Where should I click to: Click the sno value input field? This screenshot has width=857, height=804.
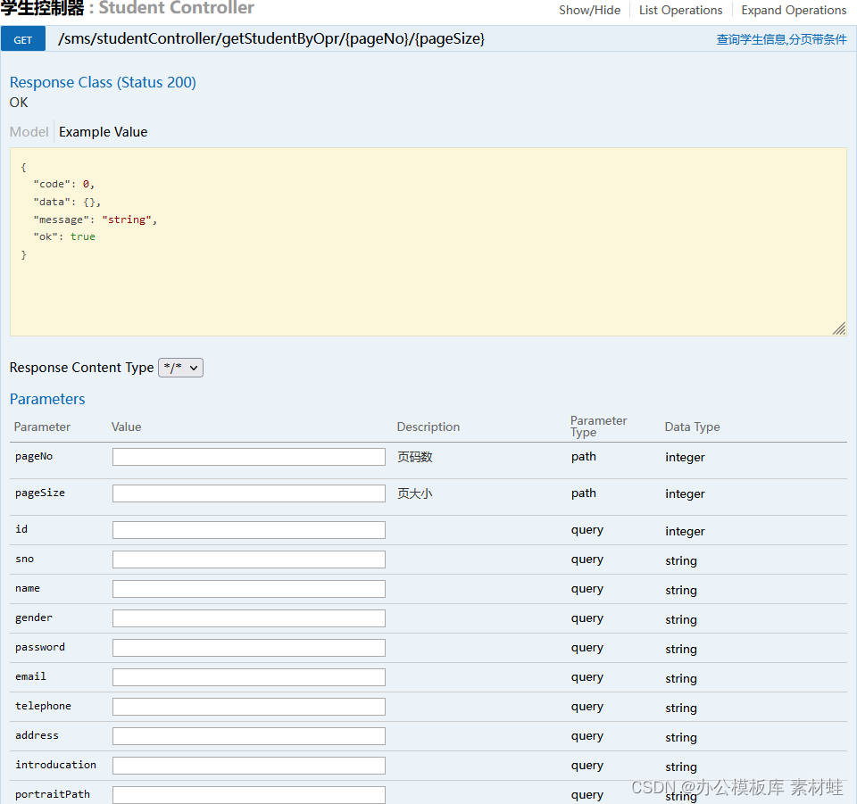click(x=248, y=559)
